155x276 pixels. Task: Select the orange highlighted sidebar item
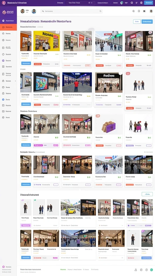[x=8, y=27]
